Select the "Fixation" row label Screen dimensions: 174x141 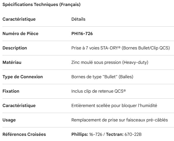(x=11, y=91)
